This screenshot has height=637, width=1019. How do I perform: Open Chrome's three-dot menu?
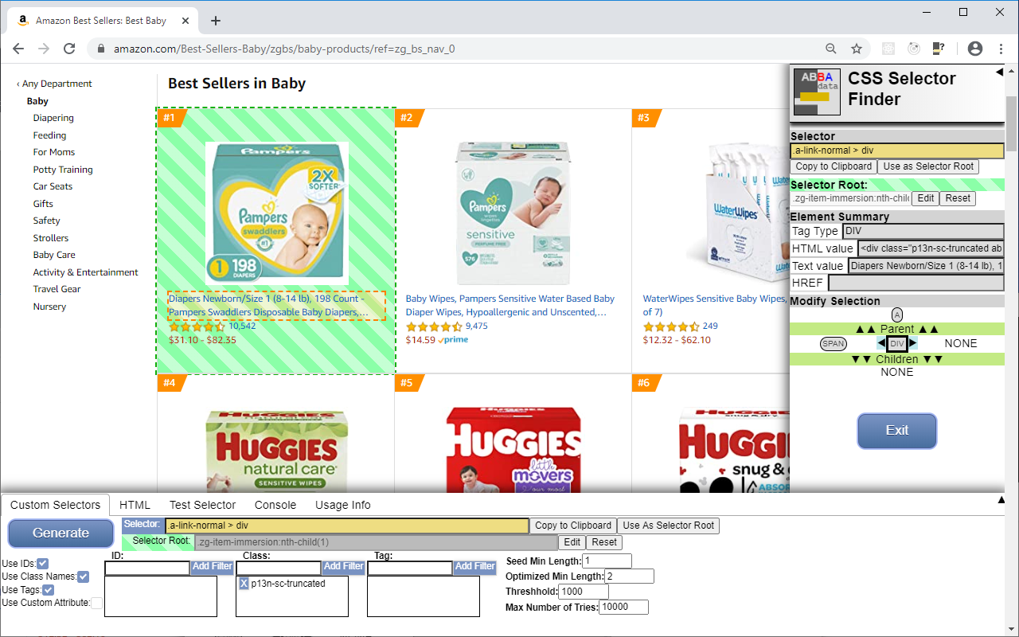1001,49
